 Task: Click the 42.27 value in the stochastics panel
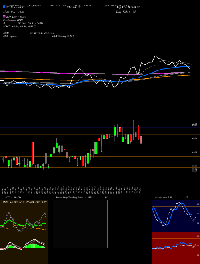[x=194, y=219]
